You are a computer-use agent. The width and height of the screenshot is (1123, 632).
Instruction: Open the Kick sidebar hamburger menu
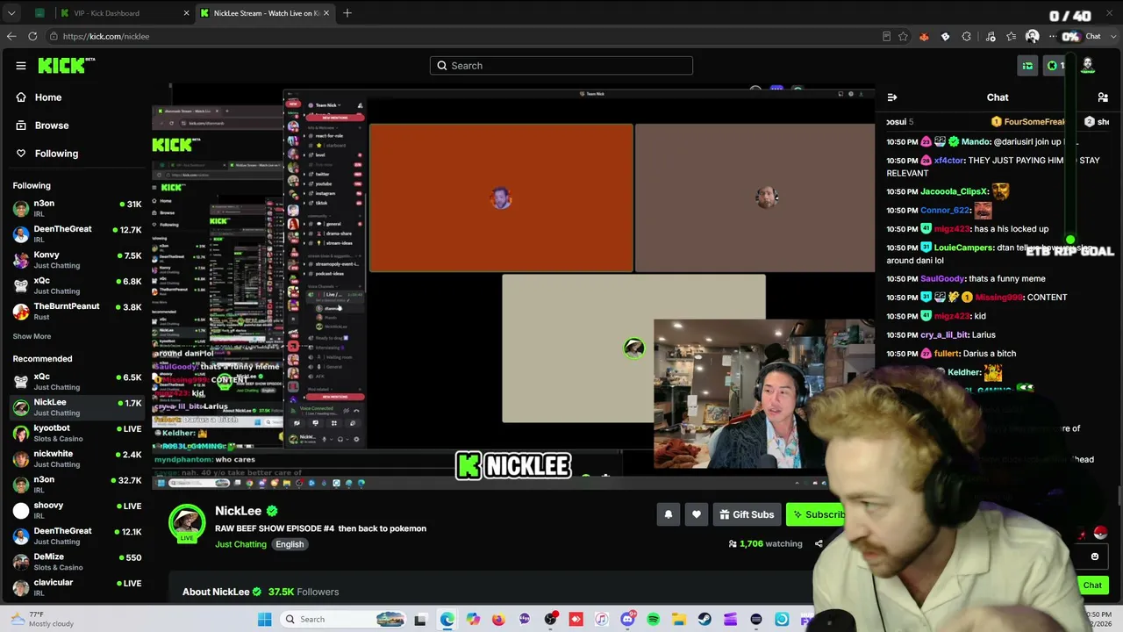coord(21,66)
